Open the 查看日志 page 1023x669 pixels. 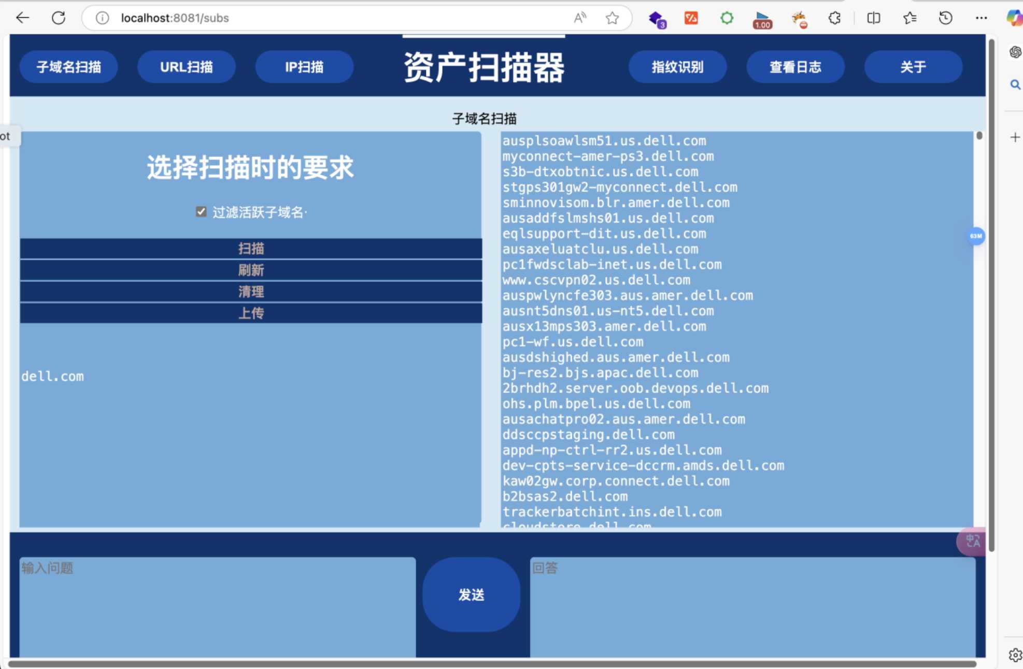click(795, 67)
